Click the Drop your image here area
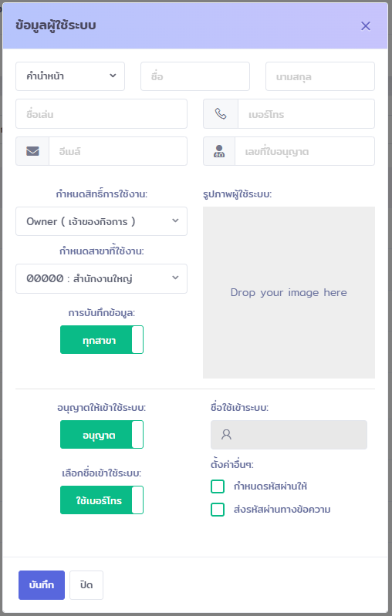The image size is (392, 616). (x=289, y=293)
